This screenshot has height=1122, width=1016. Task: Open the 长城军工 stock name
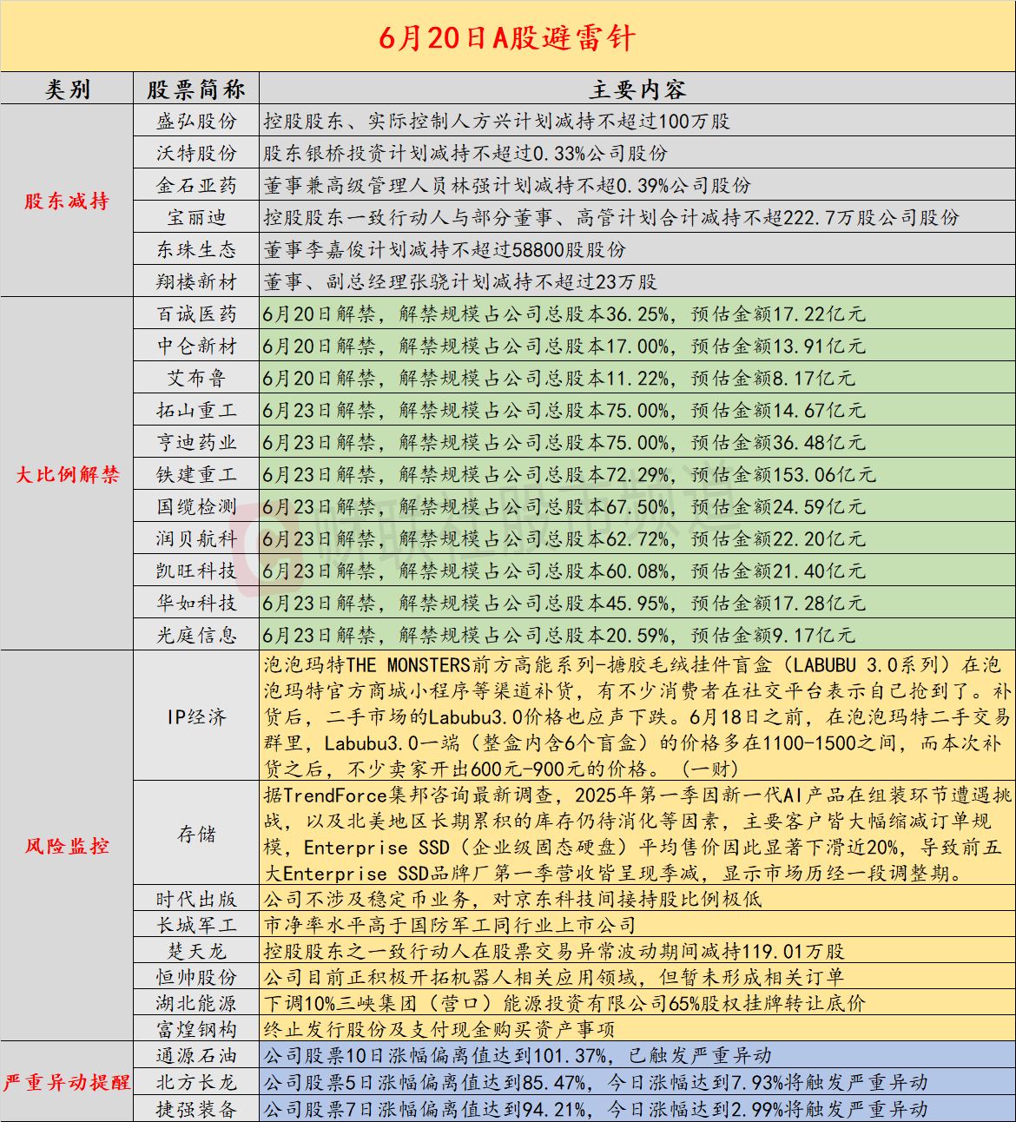[196, 925]
